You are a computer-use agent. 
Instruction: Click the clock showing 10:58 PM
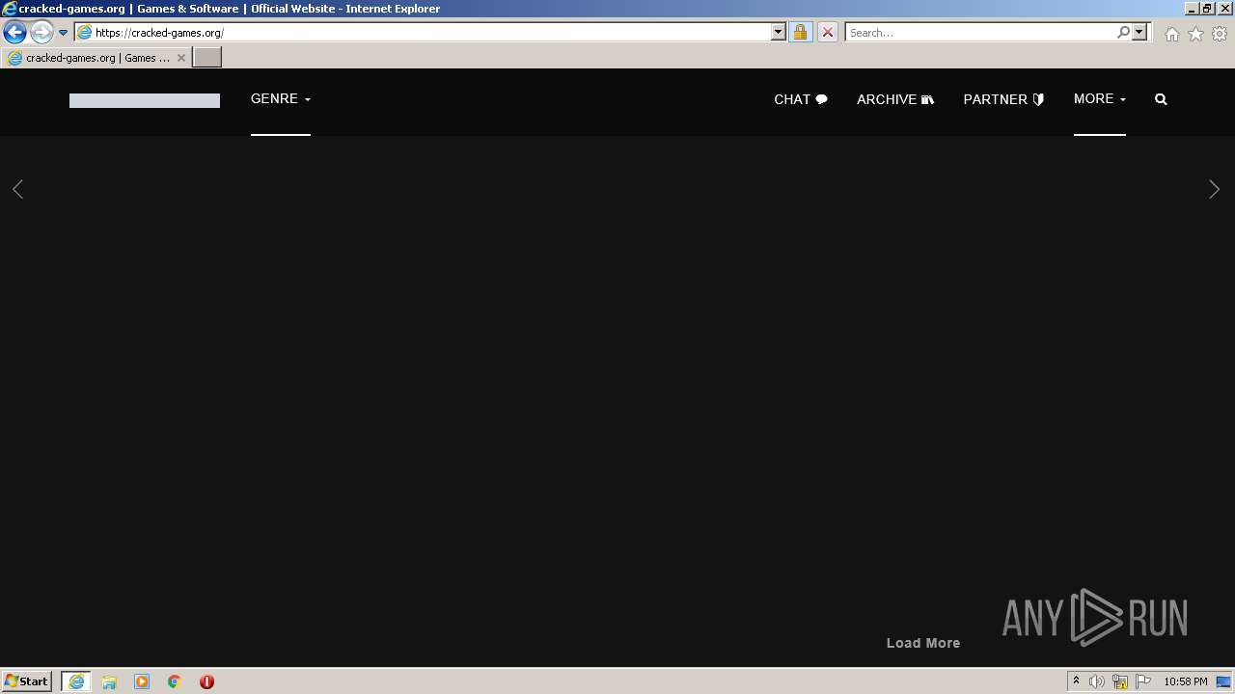[1185, 681]
